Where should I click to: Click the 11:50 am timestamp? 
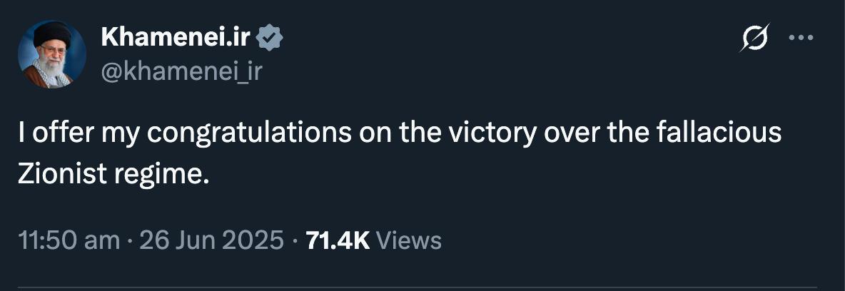pos(69,240)
